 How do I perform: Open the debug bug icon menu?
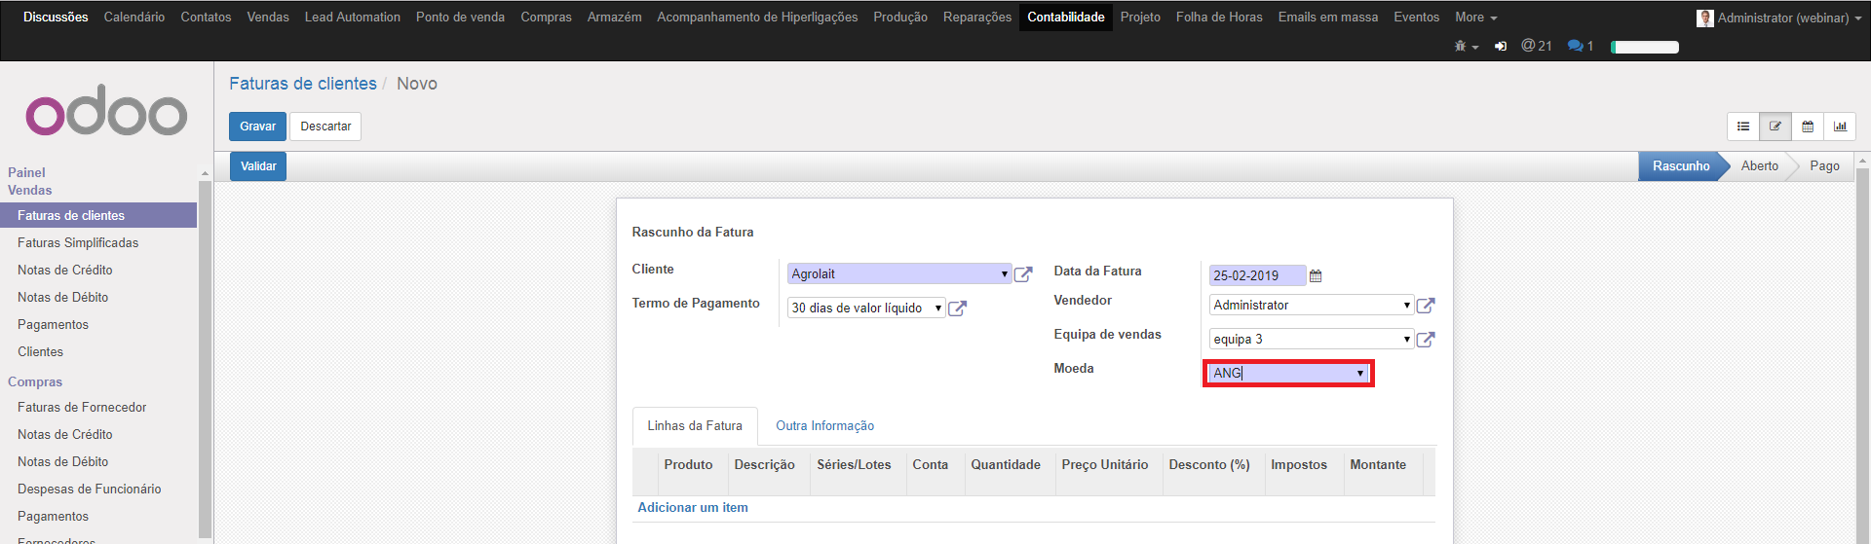point(1465,46)
